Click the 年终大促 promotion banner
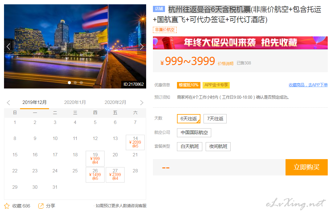The width and height of the screenshot is (329, 214). [x=240, y=43]
